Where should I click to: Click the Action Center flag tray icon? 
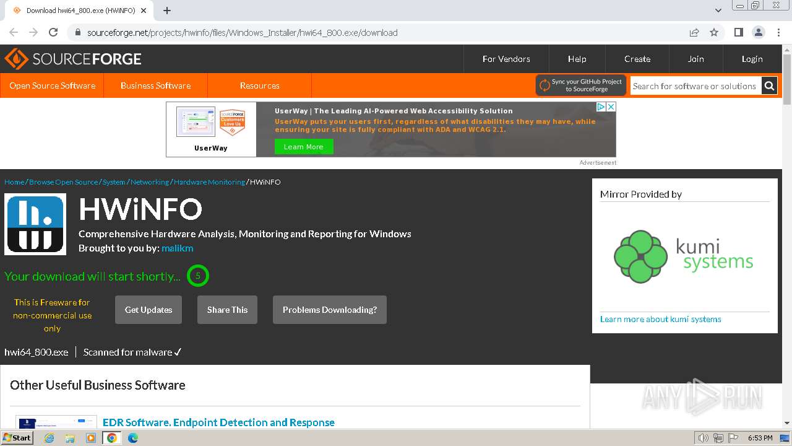coord(734,438)
